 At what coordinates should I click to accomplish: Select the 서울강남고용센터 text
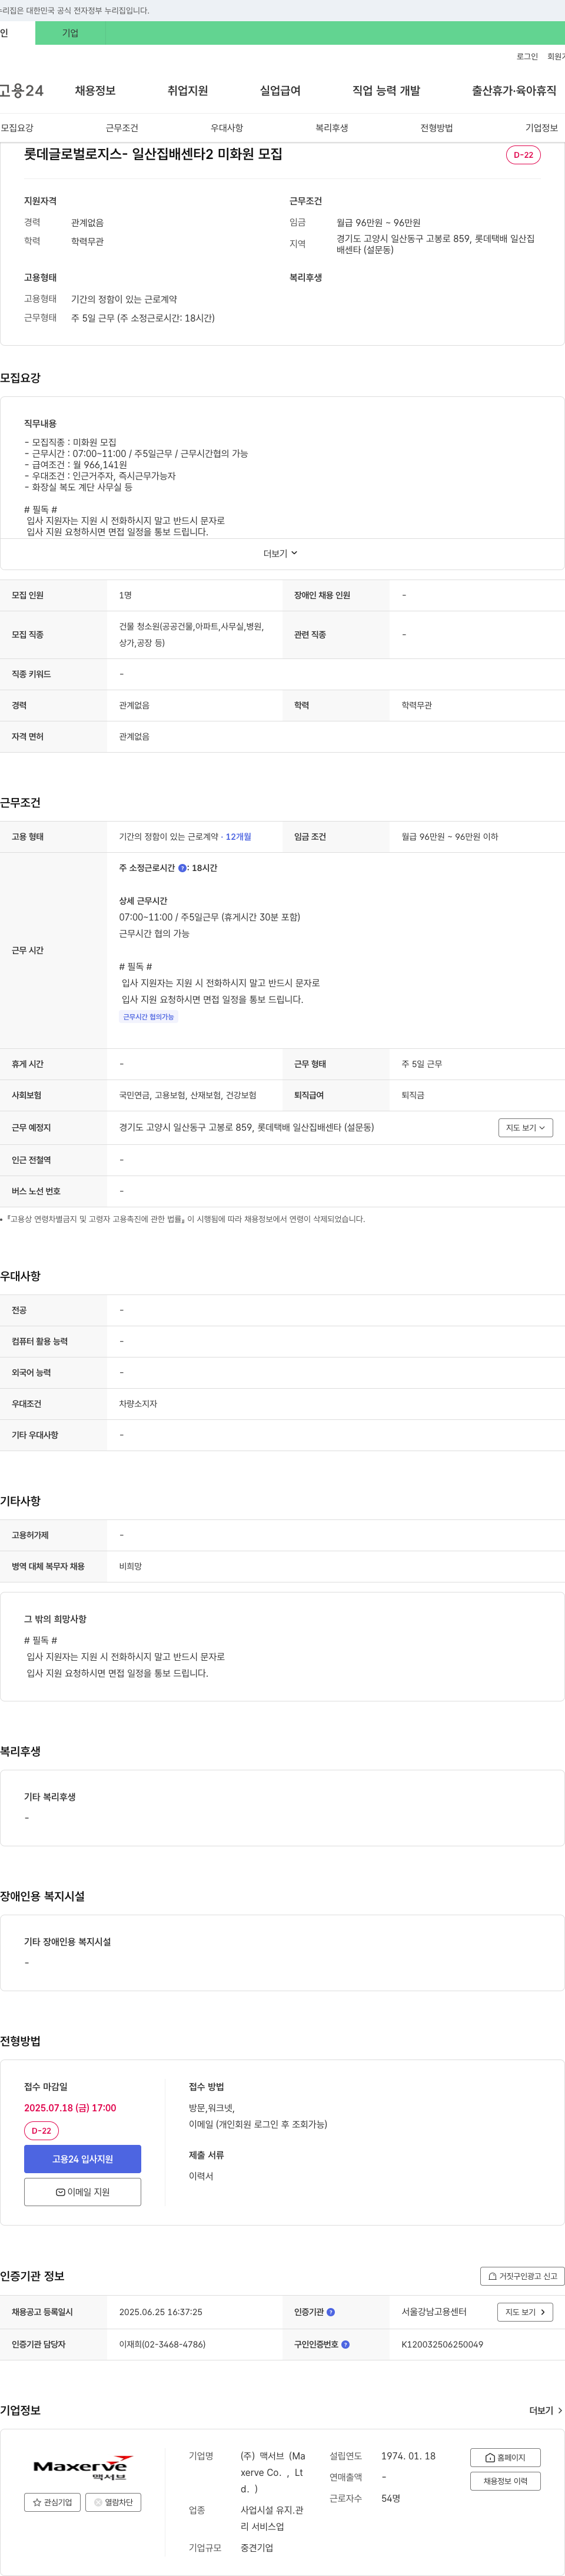click(x=434, y=2312)
